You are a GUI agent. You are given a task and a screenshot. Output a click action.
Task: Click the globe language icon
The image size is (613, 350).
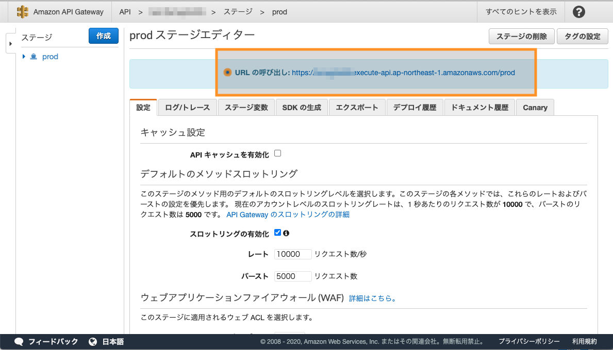[93, 342]
